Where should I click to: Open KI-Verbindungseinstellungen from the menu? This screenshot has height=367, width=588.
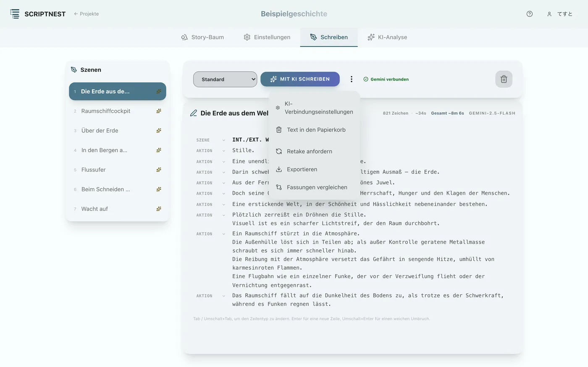[314, 108]
